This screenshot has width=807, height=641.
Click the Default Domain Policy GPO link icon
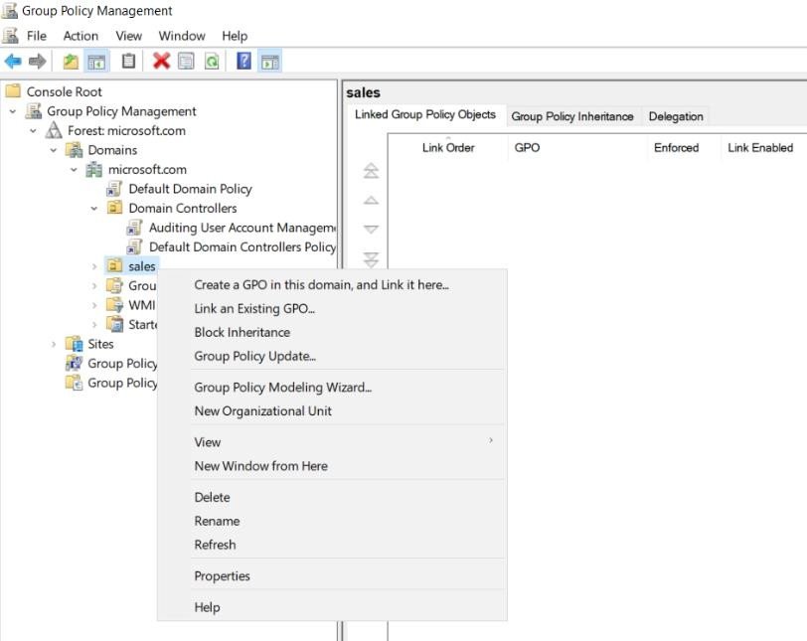click(x=113, y=189)
